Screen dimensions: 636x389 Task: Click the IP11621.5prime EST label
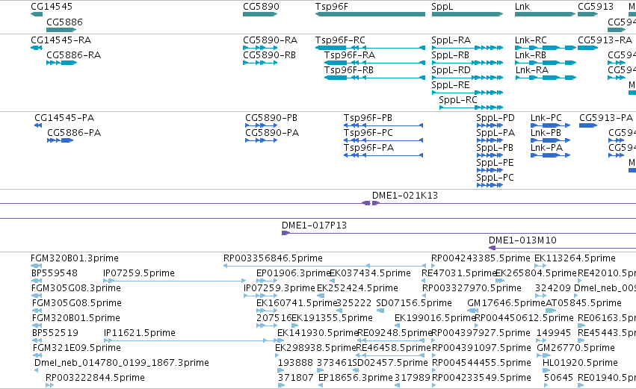[140, 333]
